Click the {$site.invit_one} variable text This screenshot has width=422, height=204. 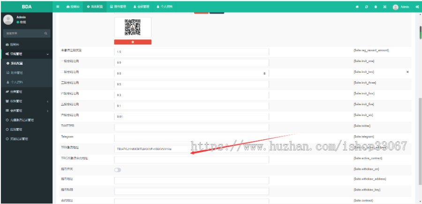[363, 61]
